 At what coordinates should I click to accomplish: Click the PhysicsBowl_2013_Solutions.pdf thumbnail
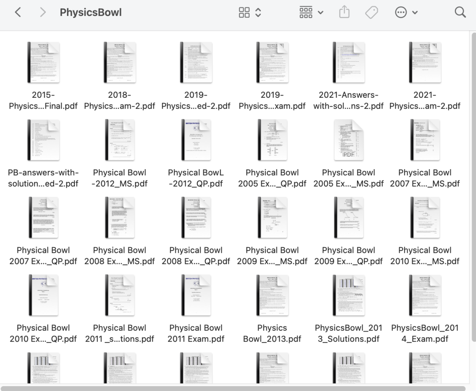coord(349,295)
